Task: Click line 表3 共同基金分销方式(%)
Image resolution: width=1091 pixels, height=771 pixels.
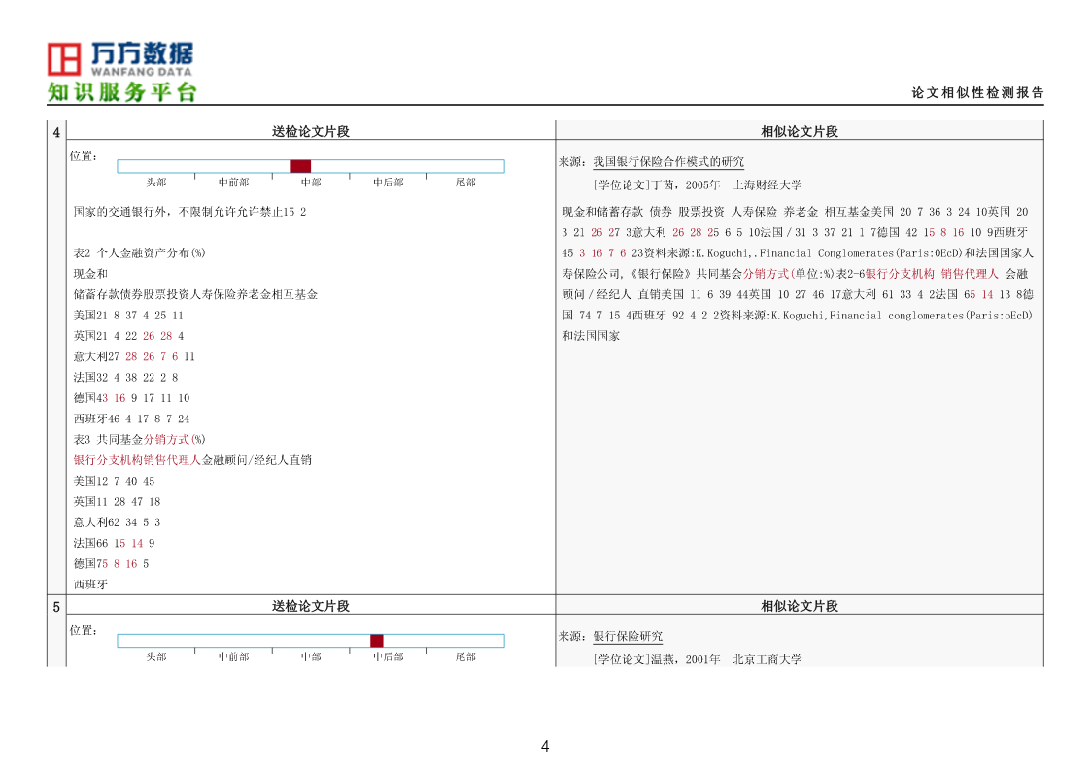Action: [x=140, y=439]
